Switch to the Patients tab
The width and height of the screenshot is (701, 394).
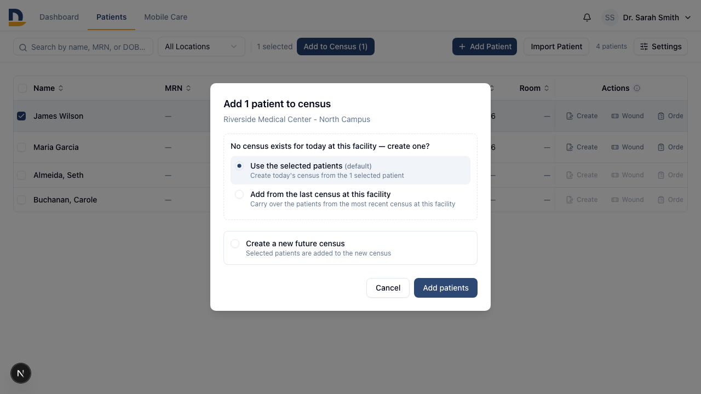(112, 17)
